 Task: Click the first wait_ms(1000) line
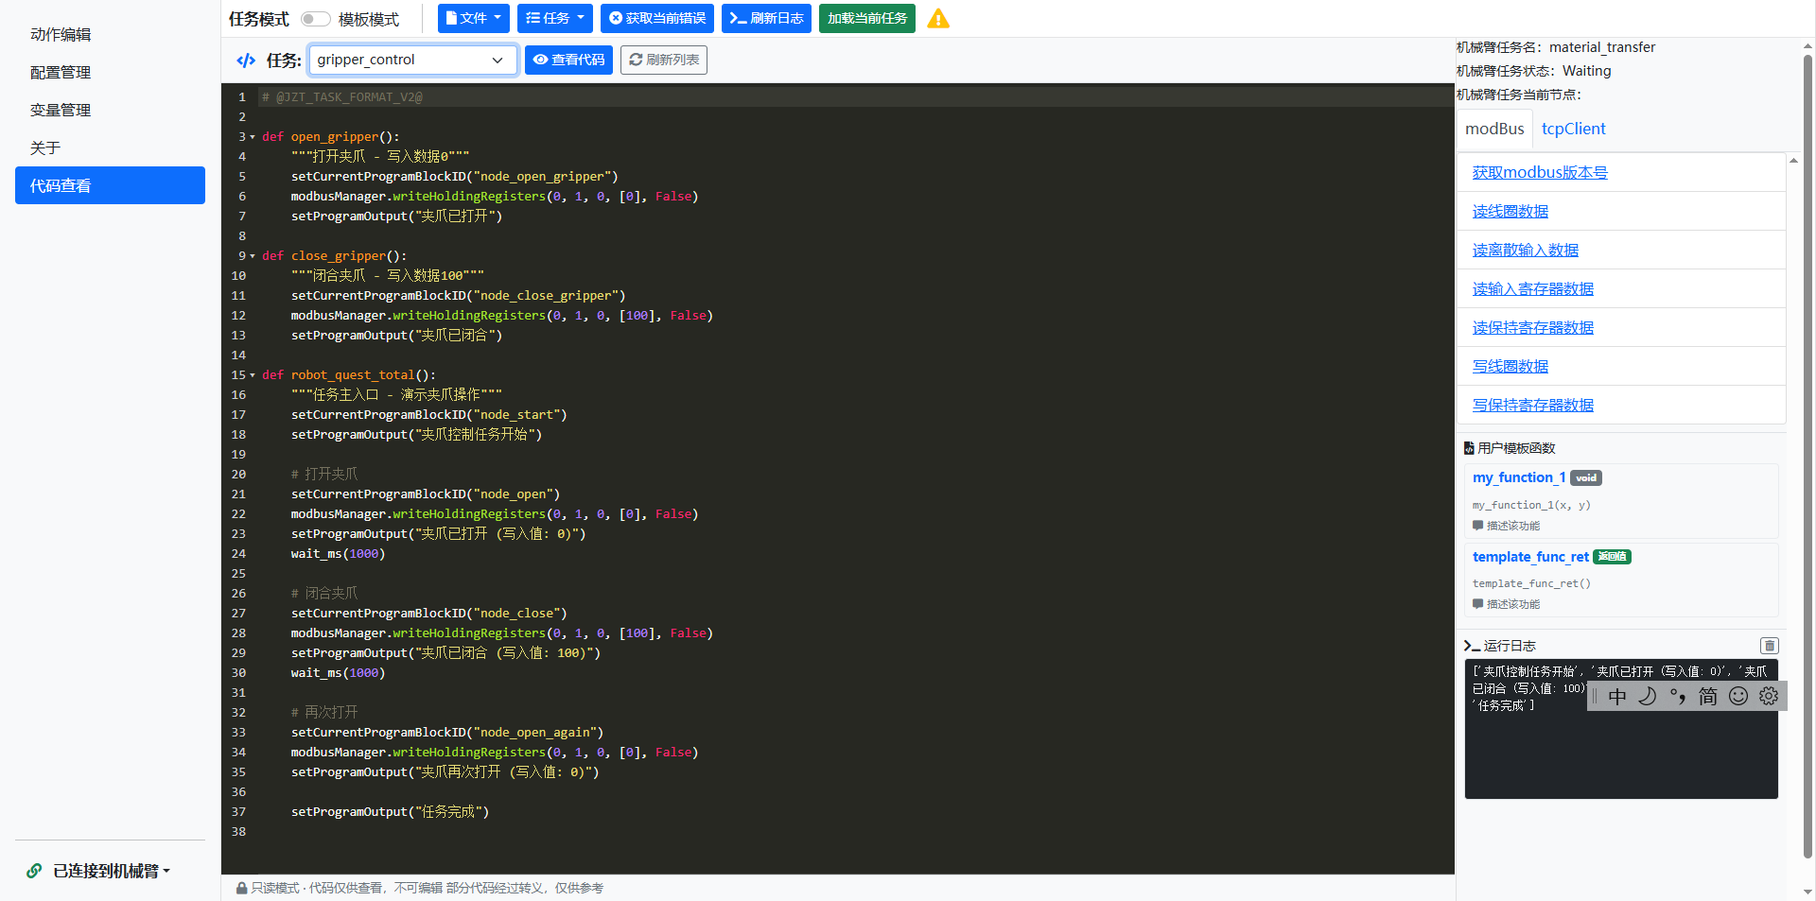pos(338,554)
